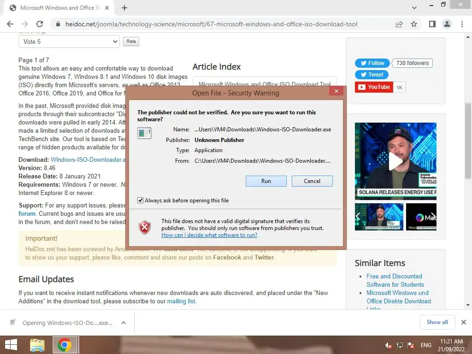
Task: Reload the heidoc.net page
Action: (x=40, y=24)
